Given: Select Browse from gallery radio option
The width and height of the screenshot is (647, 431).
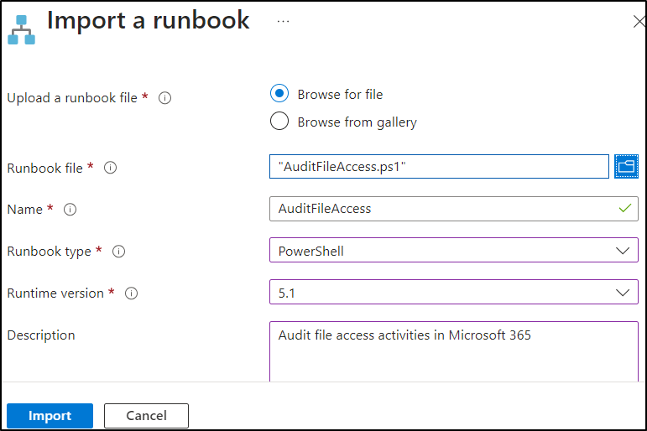Looking at the screenshot, I should click(x=279, y=122).
